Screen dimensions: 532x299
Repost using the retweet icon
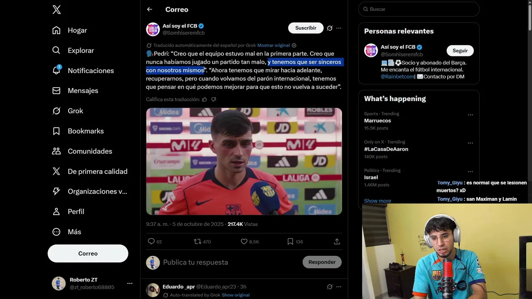coord(197,241)
